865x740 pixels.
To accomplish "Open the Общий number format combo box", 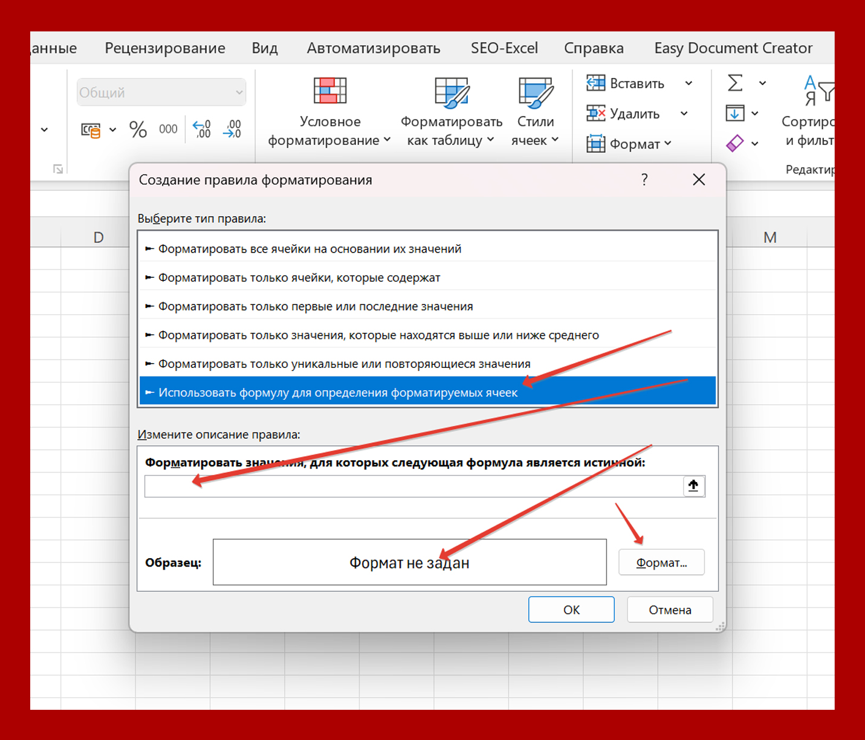I will tap(161, 92).
